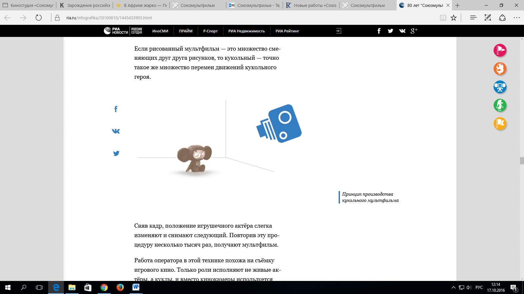
Task: Open ПРАЙМ link in header
Action: point(186,31)
